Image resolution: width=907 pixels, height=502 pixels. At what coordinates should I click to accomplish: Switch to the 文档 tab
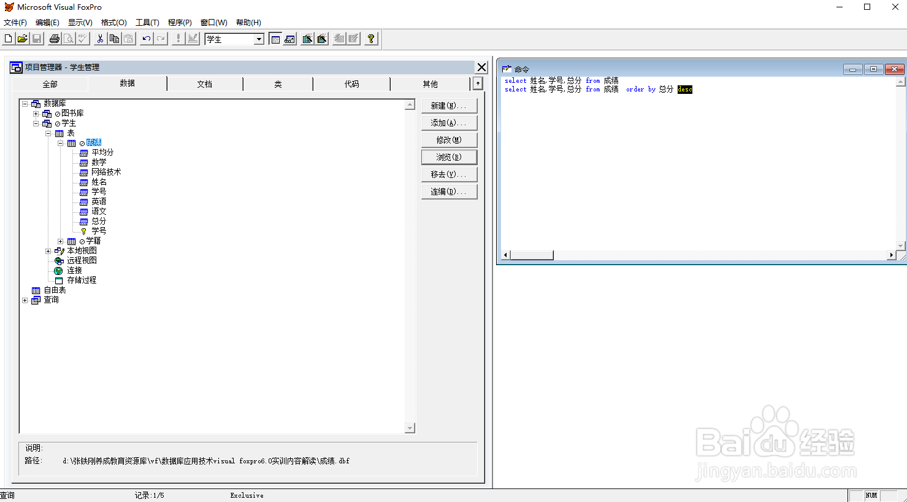coord(205,84)
